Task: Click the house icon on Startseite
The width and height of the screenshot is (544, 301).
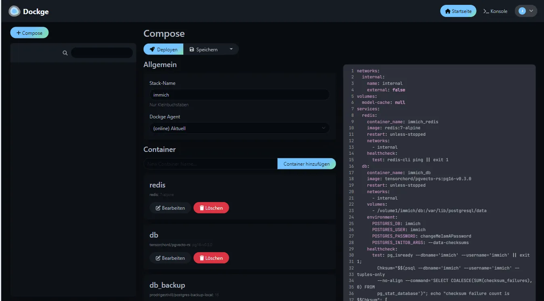Action: point(448,11)
